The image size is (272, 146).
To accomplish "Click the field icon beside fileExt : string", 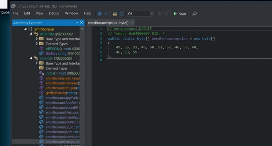I will (x=41, y=53).
